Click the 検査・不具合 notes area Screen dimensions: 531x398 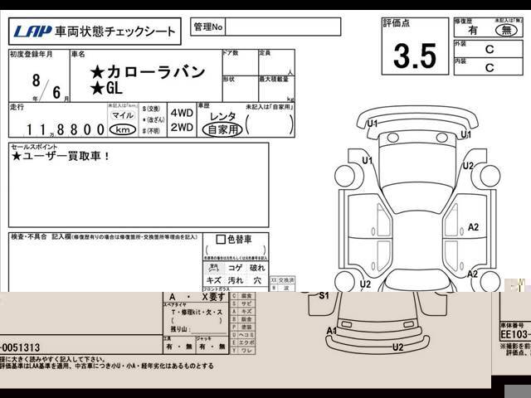(104, 265)
